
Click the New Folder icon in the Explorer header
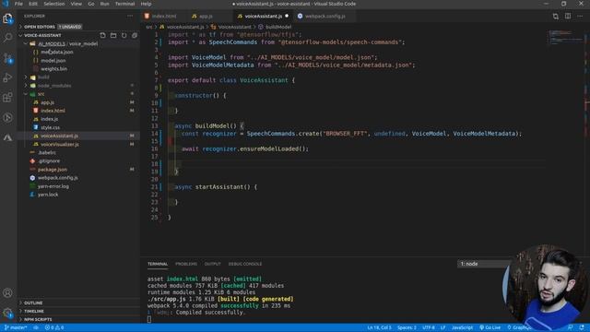113,35
